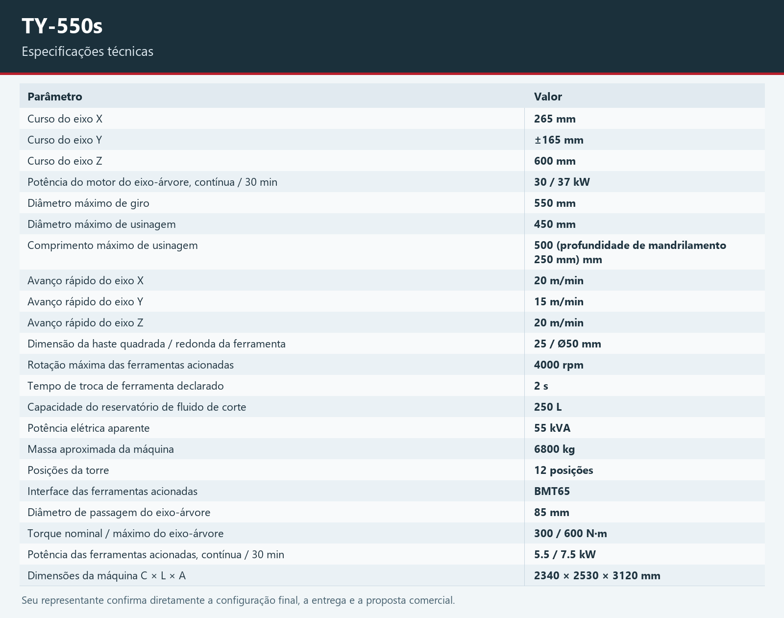Select the 'Curso do eixo Z' label
This screenshot has width=784, height=618.
[x=65, y=161]
